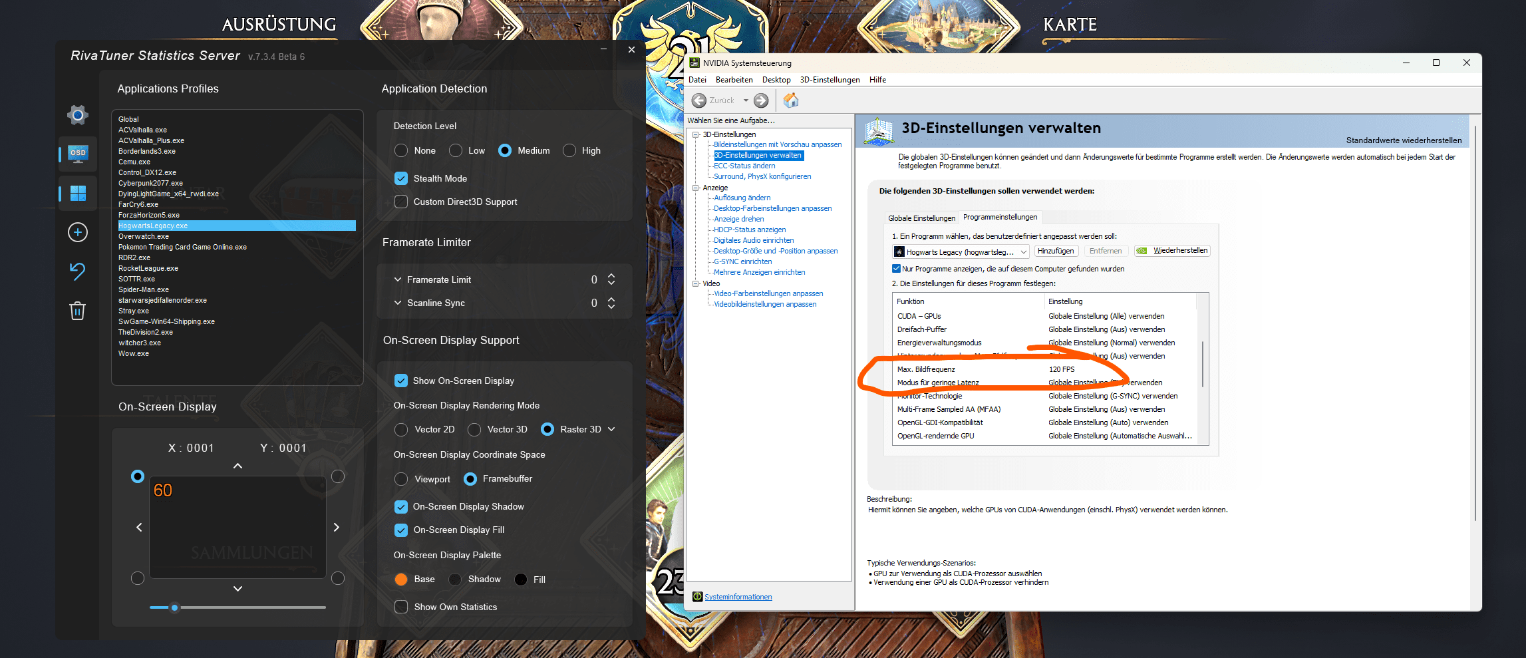1526x658 pixels.
Task: Adjust Scanline Sync value stepper arrows
Action: tap(611, 303)
